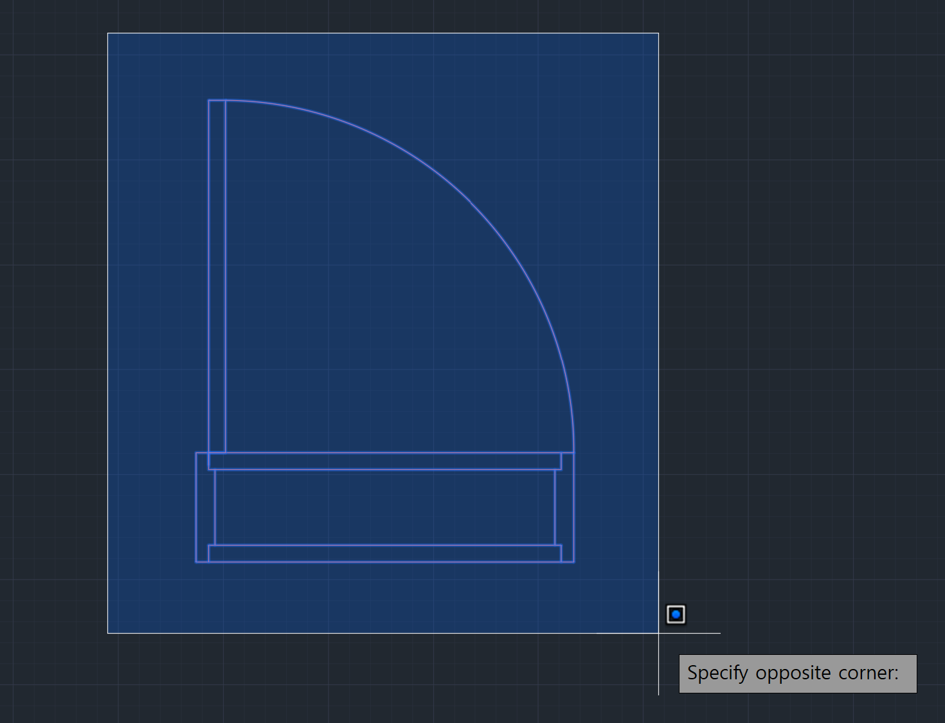Select the vertical door leaf rectangle
Screen dimensions: 945x723
(217, 276)
